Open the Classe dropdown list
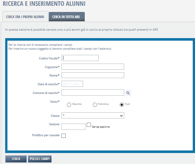This screenshot has height=164, width=195. click(93, 115)
